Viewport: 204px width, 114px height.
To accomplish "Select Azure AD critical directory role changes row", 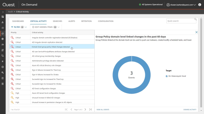I will 52,66.
